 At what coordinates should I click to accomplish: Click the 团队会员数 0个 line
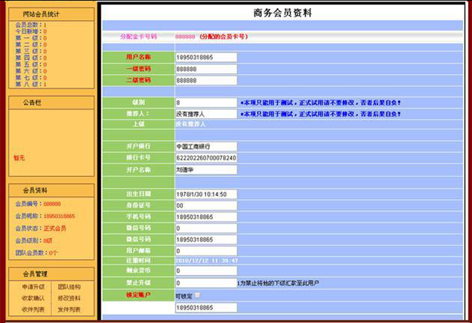(37, 253)
